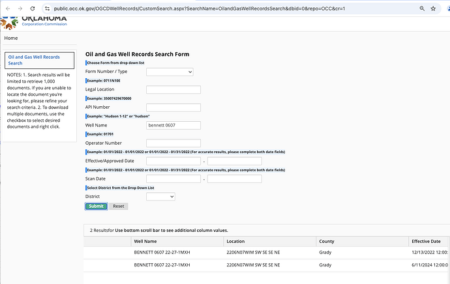This screenshot has height=284, width=450.
Task: Click the Legal Location text field
Action: [173, 90]
